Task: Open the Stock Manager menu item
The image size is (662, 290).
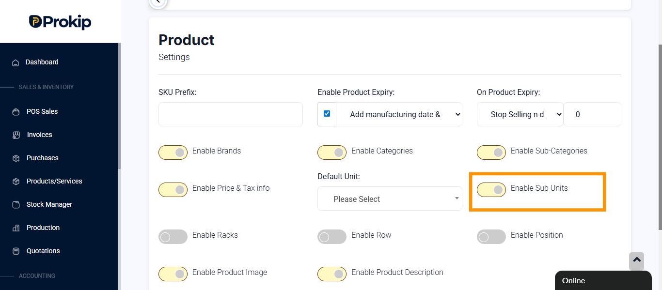Action: pos(49,204)
